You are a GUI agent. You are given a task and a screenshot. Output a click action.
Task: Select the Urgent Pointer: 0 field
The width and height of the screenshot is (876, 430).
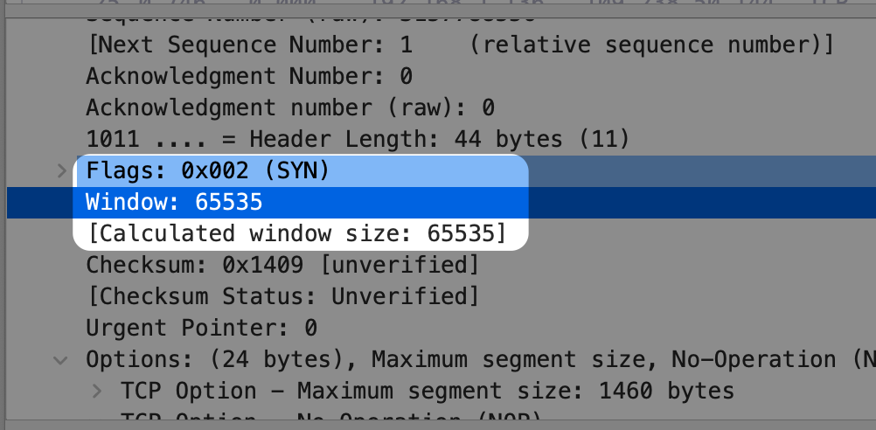click(x=201, y=328)
